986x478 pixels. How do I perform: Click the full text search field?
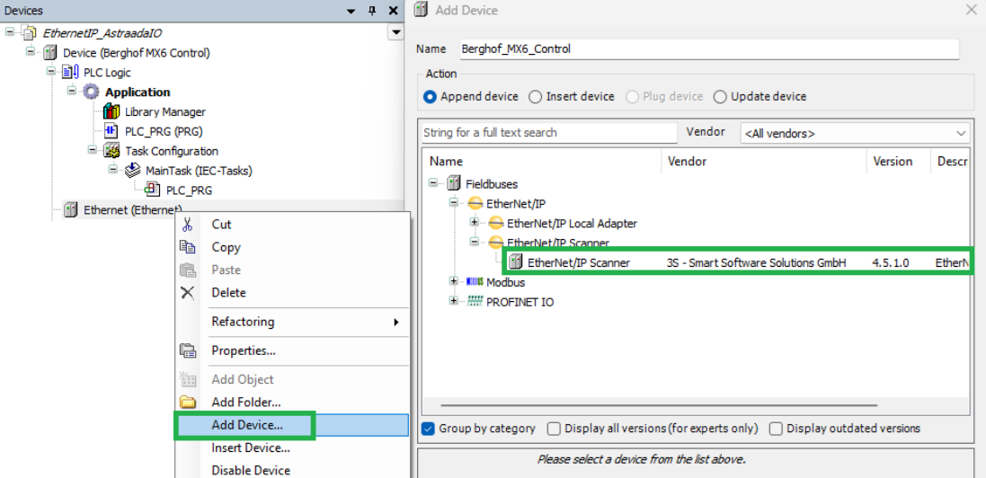(x=549, y=133)
